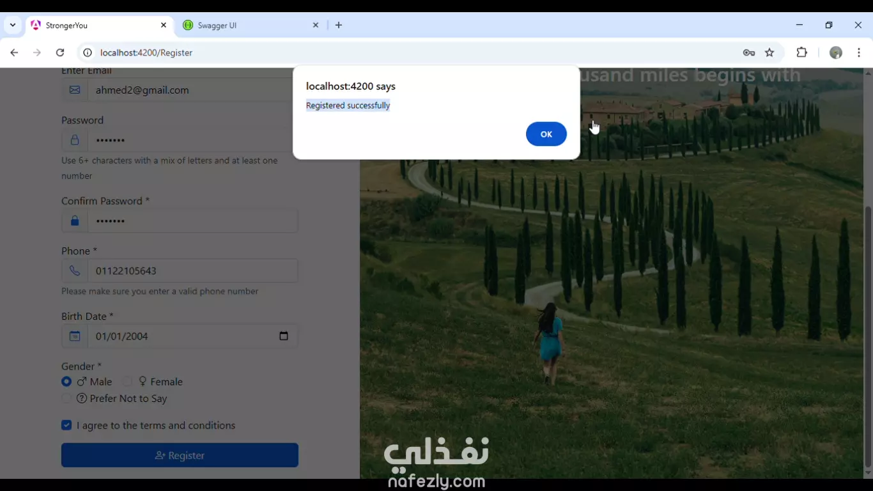This screenshot has height=491, width=873.
Task: Choose Prefer Not to Say option
Action: tap(66, 398)
